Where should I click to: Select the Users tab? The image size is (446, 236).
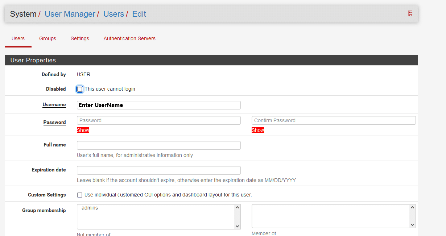tap(18, 38)
